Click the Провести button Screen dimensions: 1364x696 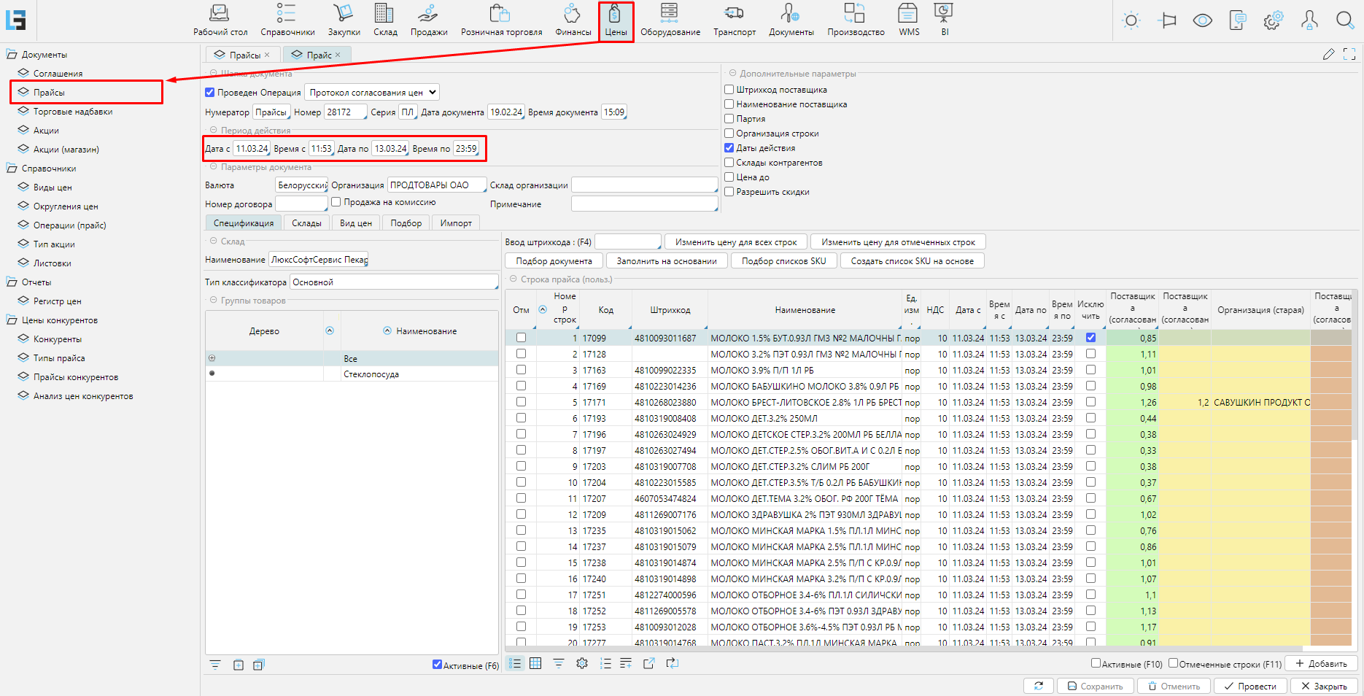coord(1249,687)
